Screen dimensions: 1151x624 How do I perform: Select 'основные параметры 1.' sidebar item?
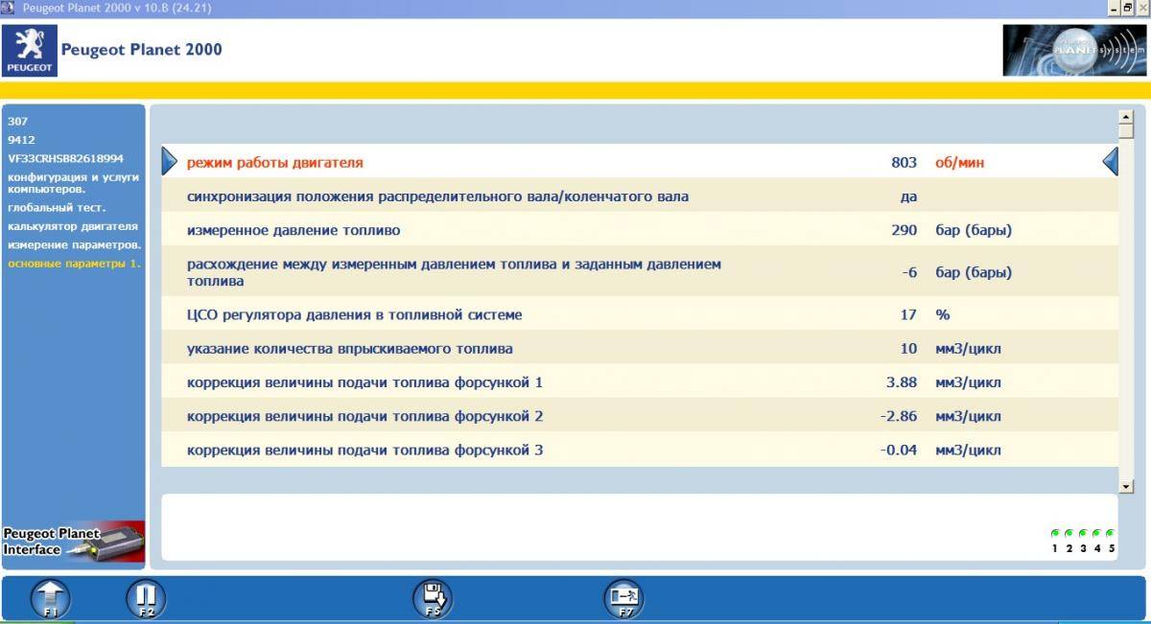[74, 263]
